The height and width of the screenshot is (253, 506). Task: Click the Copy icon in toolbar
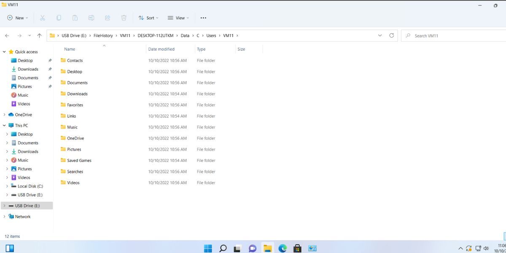59,18
